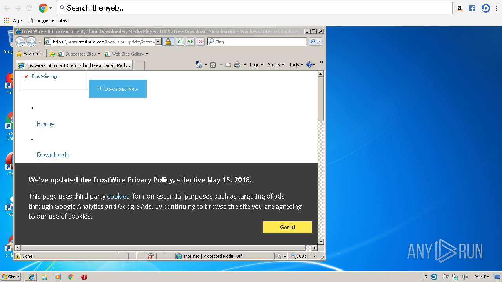Click the Add to Favorites Bar icon
502x282 pixels.
tap(52, 54)
